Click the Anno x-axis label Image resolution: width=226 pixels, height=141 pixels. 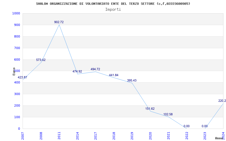pyautogui.click(x=219, y=138)
